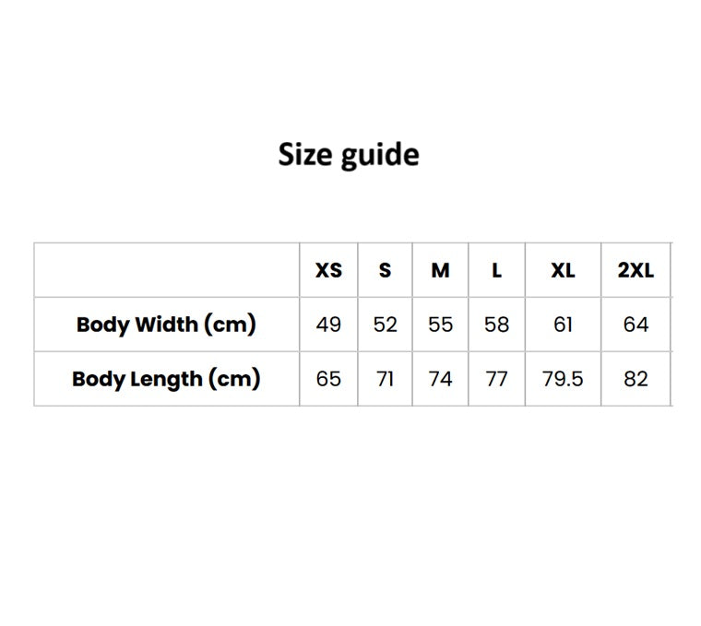The height and width of the screenshot is (626, 701).
Task: Click the Size guide heading
Action: click(349, 155)
